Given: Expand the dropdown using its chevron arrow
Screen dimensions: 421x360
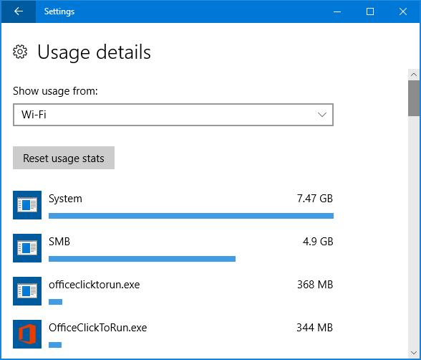Looking at the screenshot, I should [x=322, y=115].
